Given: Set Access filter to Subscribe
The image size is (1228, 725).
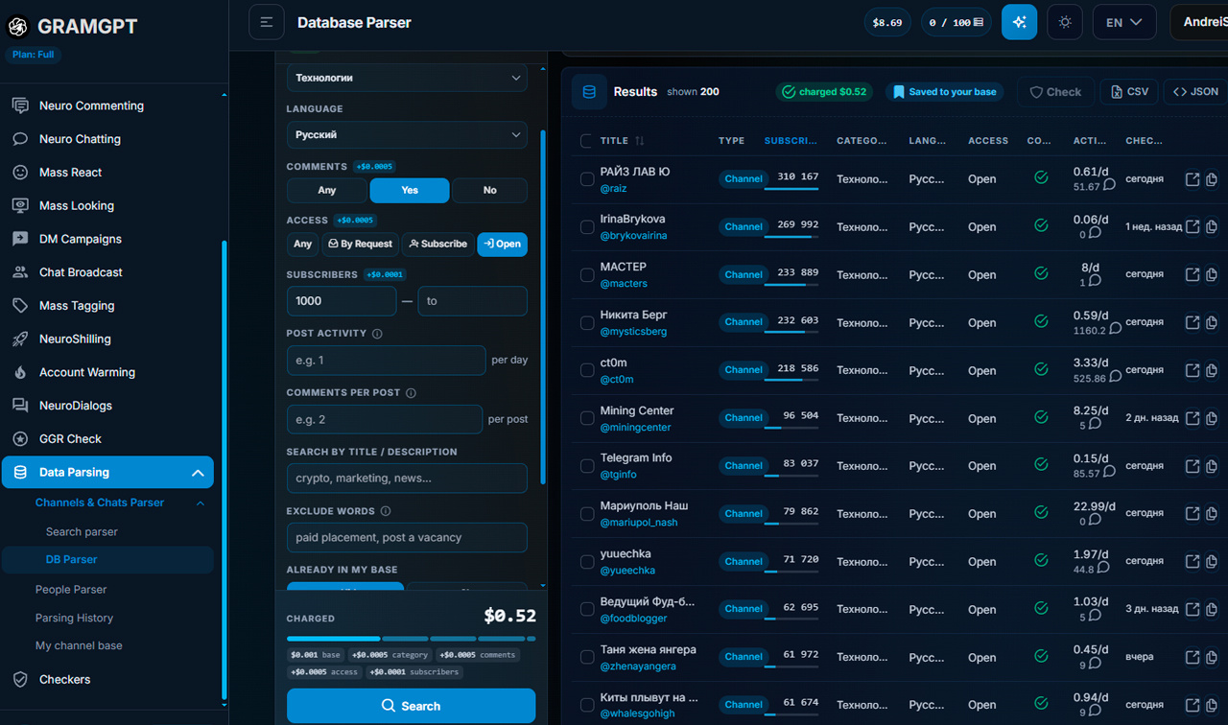Looking at the screenshot, I should coord(437,244).
